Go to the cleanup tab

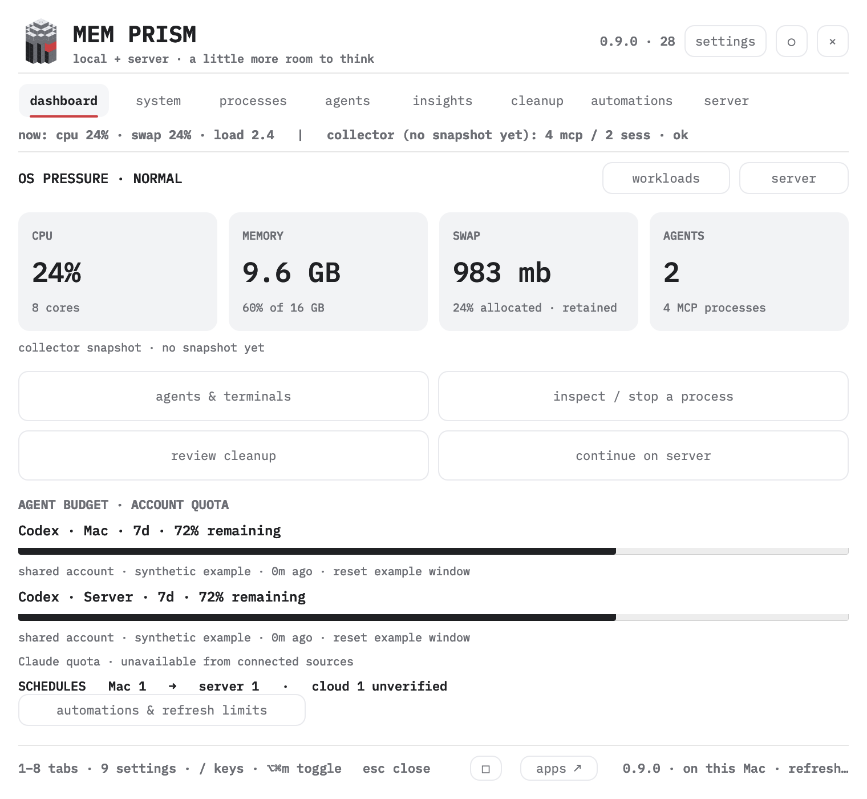(x=537, y=101)
